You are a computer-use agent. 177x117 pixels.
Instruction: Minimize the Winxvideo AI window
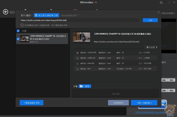(169, 3)
